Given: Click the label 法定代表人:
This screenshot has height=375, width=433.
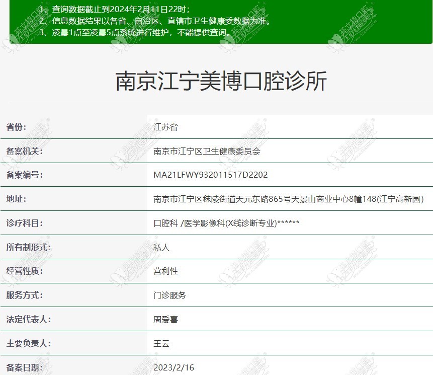Looking at the screenshot, I should (29, 319).
